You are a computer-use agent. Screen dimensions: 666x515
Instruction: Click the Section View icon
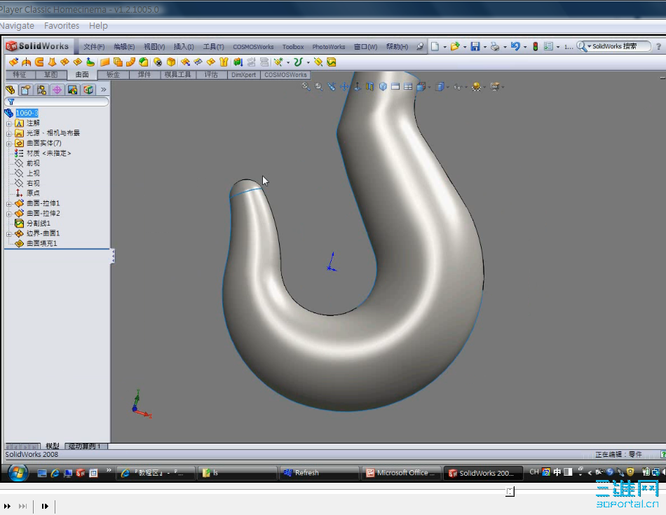point(369,87)
